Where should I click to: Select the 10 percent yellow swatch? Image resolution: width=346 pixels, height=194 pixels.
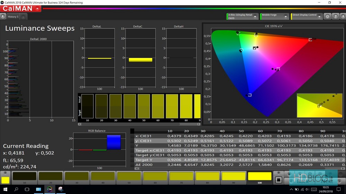tap(24, 177)
